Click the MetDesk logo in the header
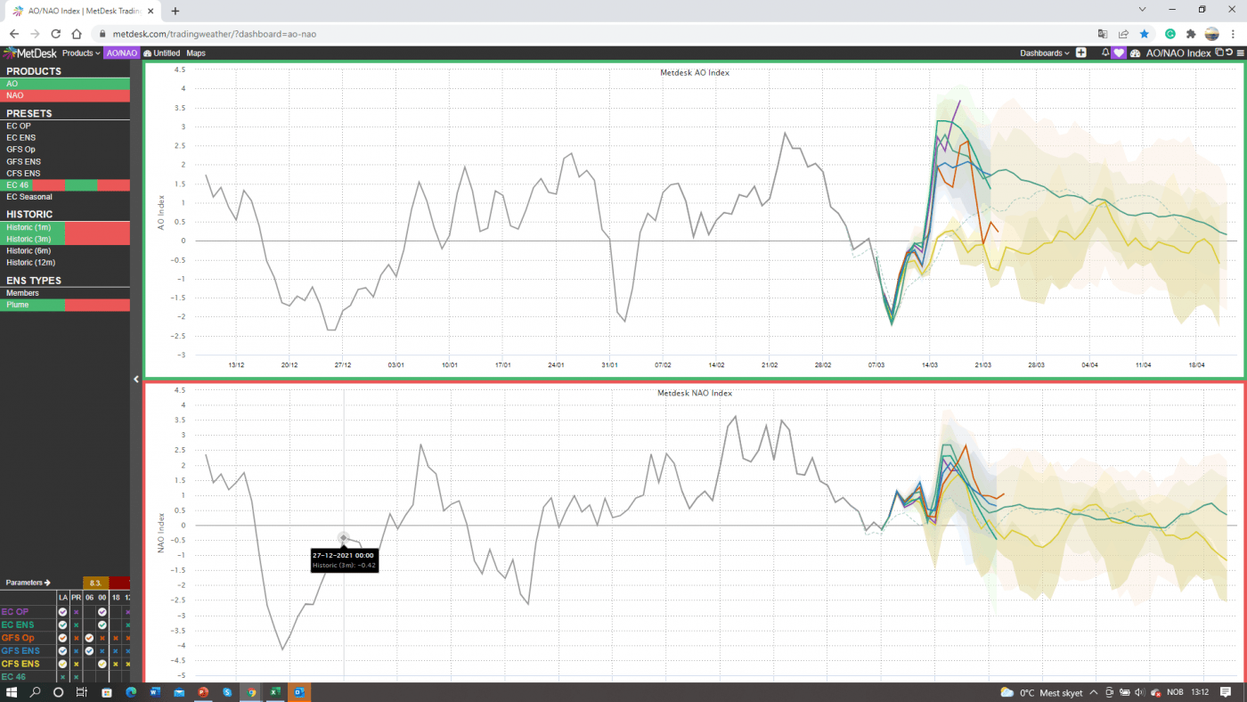 click(x=31, y=53)
